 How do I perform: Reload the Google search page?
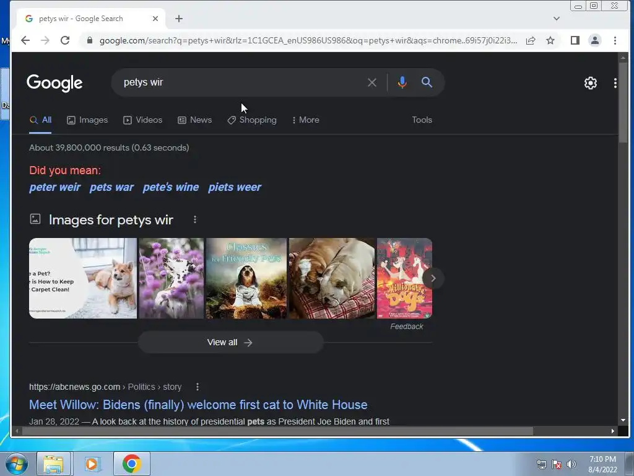64,40
